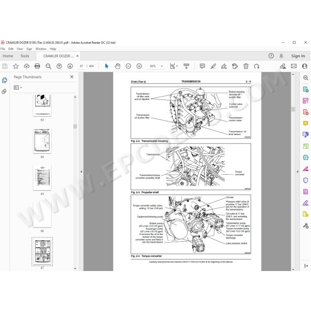Open the View menu
The width and height of the screenshot is (311, 311).
pos(20,49)
